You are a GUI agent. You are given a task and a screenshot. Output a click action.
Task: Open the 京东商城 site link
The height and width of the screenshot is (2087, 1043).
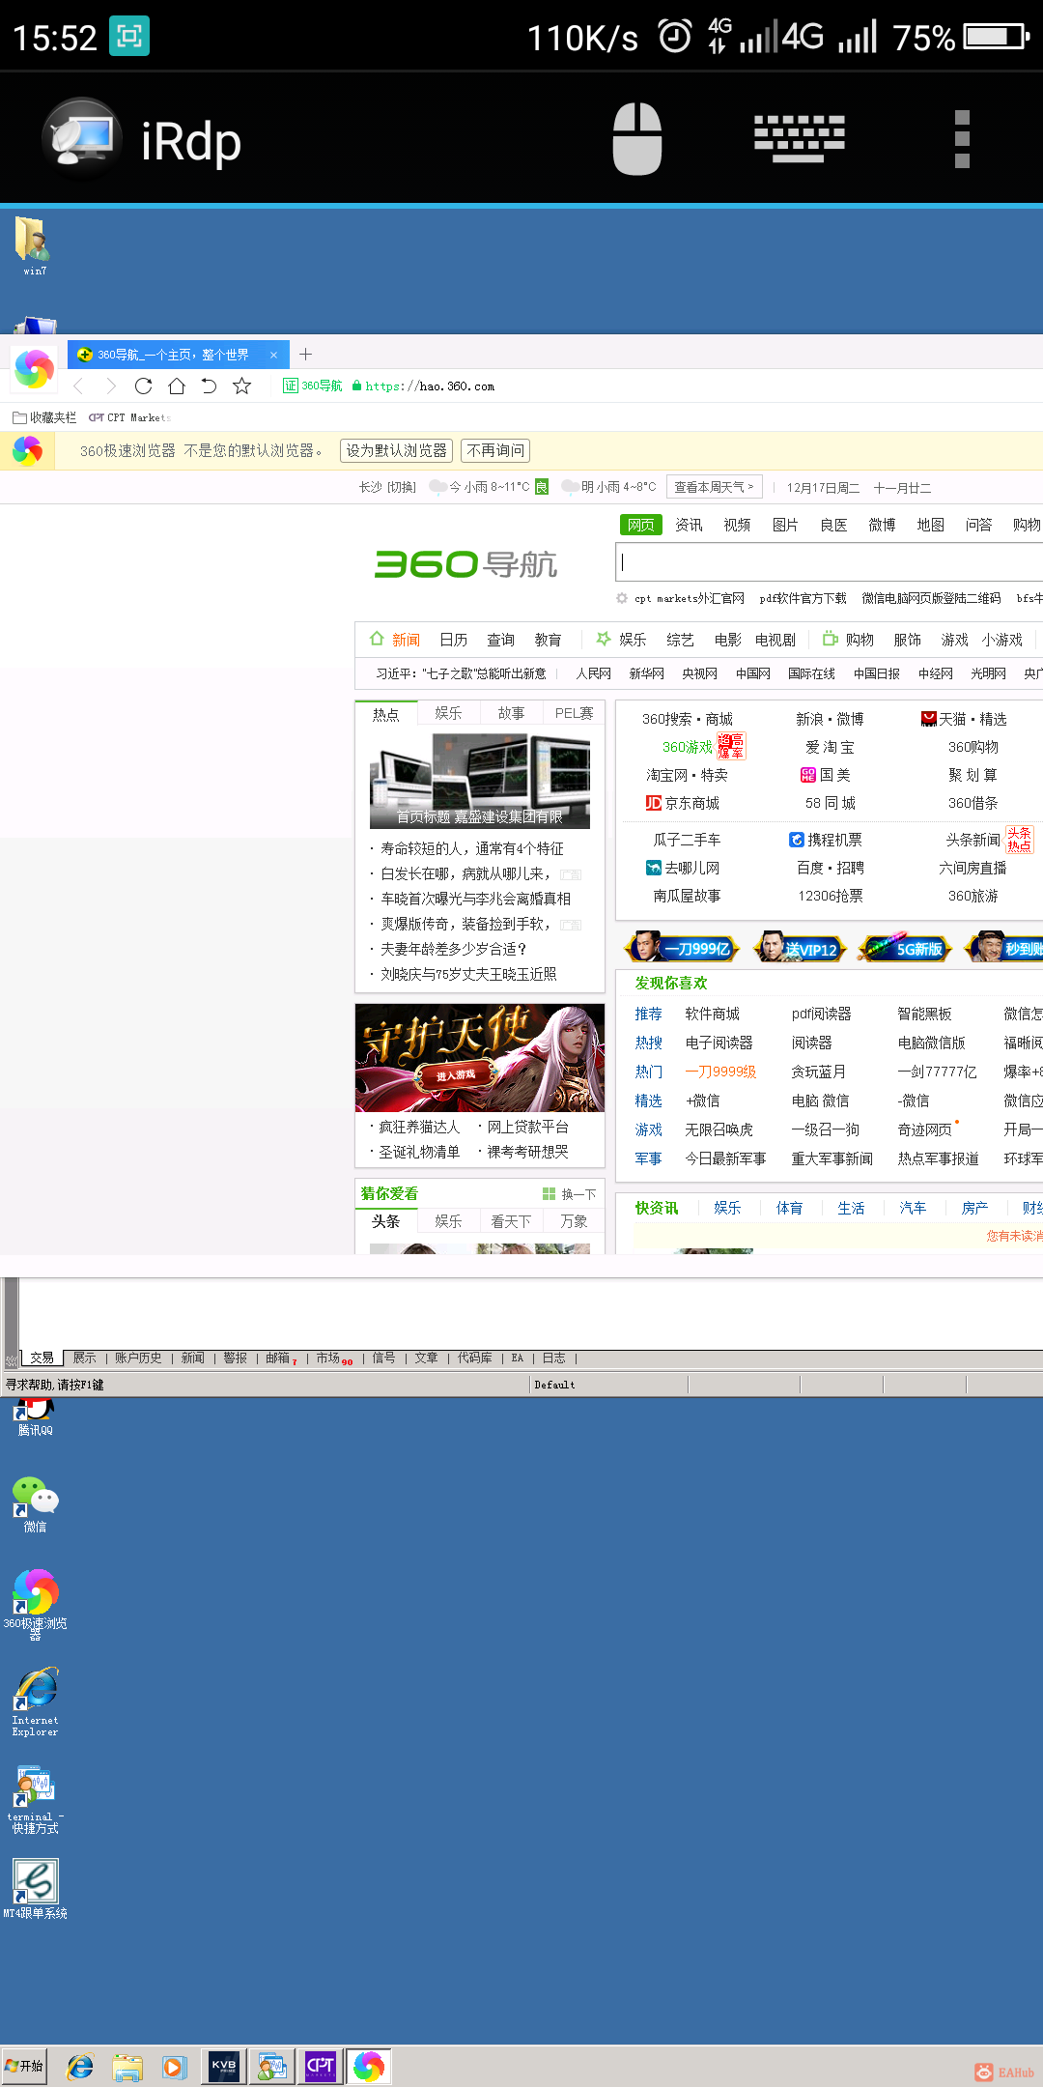click(683, 803)
